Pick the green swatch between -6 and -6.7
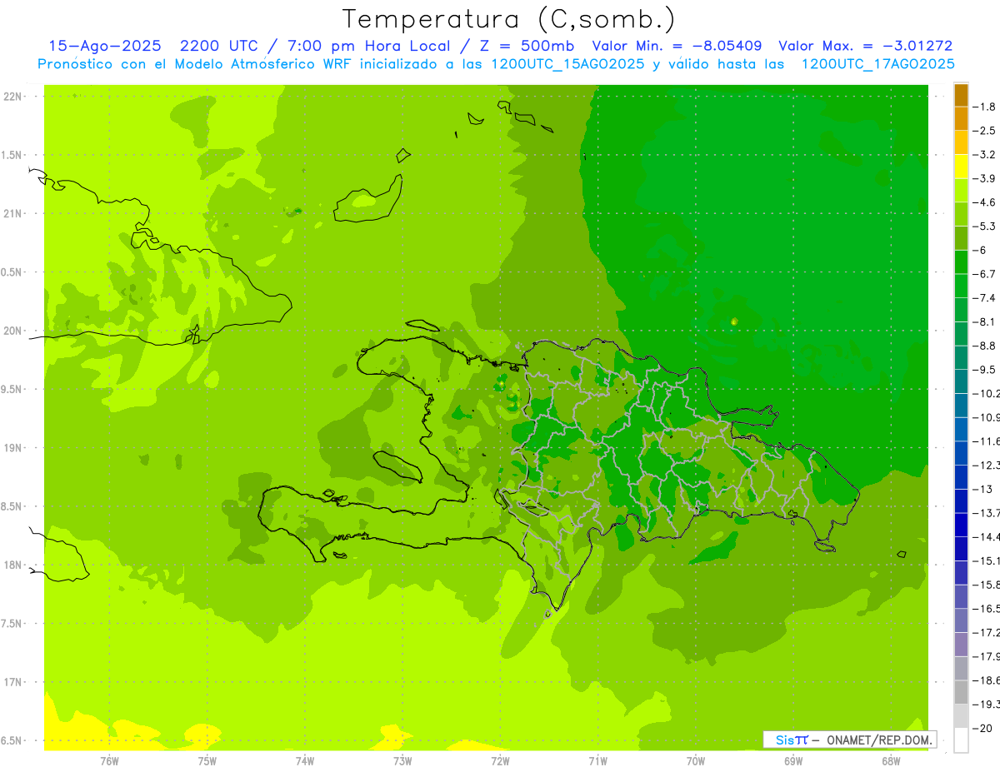The height and width of the screenshot is (772, 1000). [961, 261]
